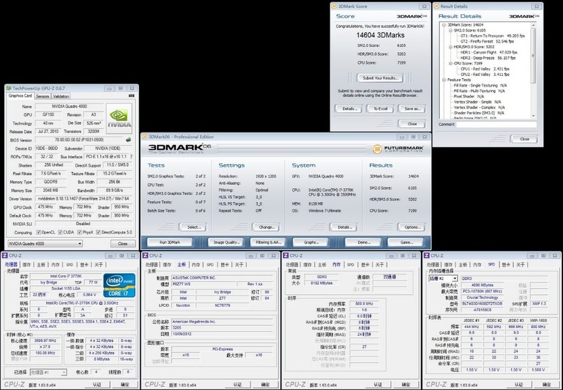
Task: Toggle the CUDA checkbox in GPU-Z
Action: tap(60, 232)
